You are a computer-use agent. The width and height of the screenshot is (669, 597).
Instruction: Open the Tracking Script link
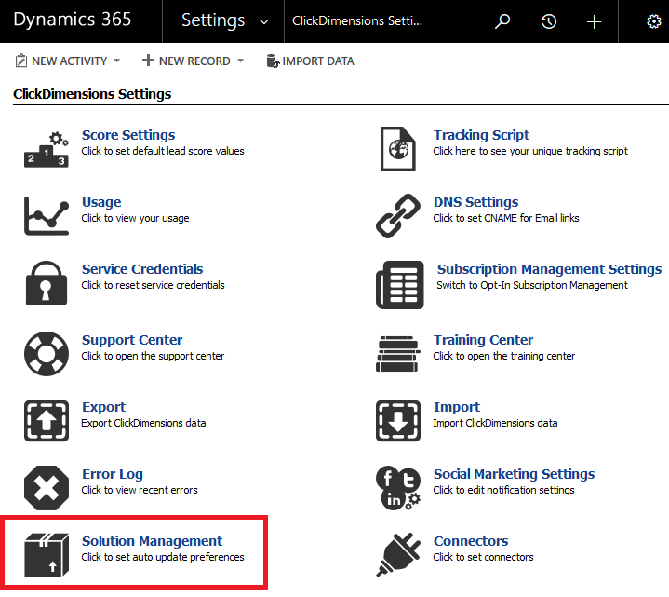481,135
